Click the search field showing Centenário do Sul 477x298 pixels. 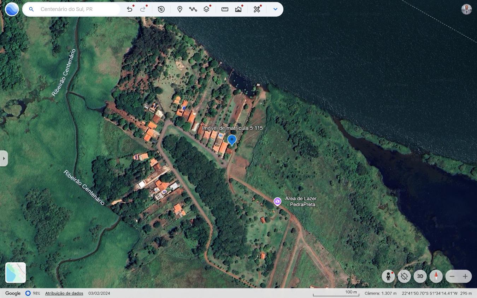[x=78, y=9]
